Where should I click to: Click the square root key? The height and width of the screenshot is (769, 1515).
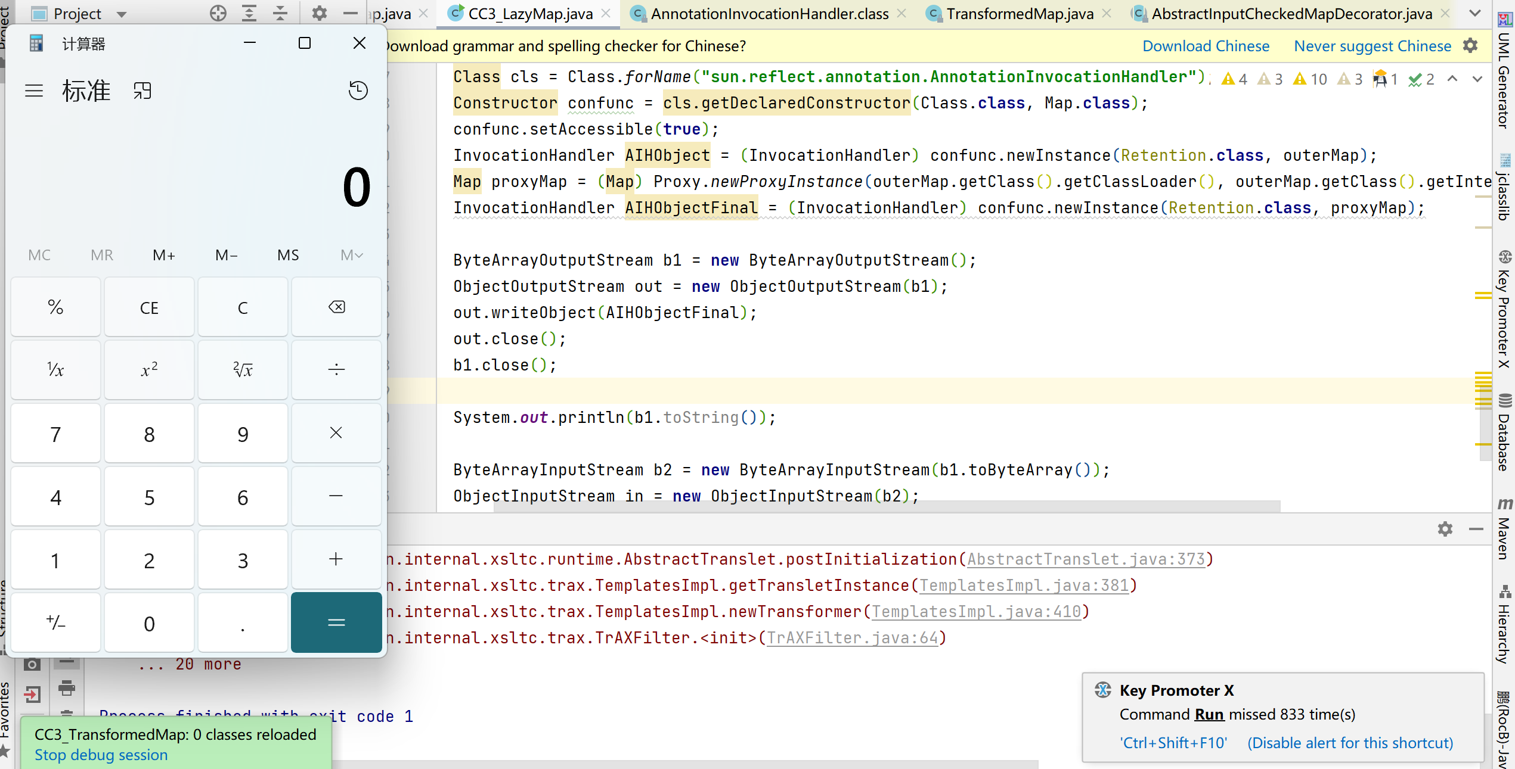[243, 370]
